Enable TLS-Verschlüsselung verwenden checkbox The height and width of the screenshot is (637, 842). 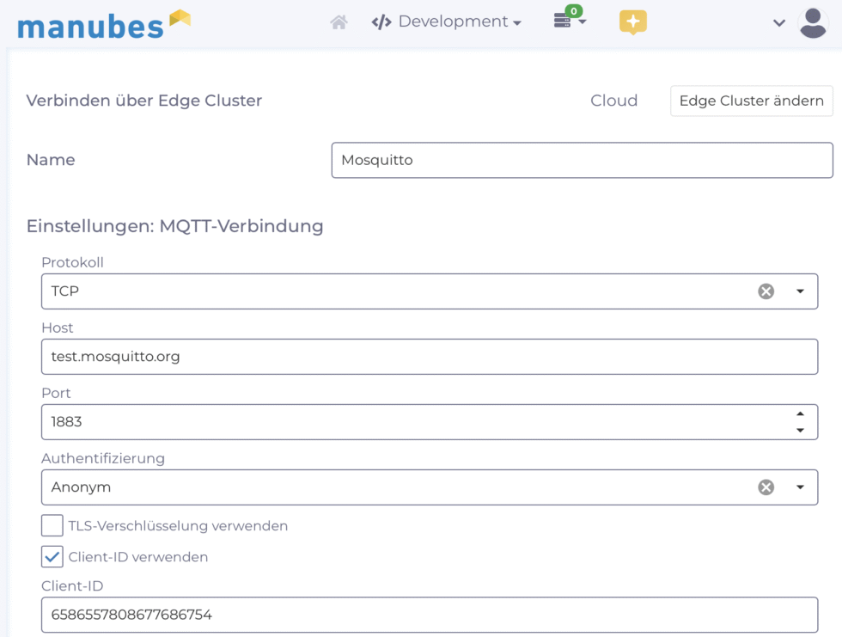click(52, 525)
